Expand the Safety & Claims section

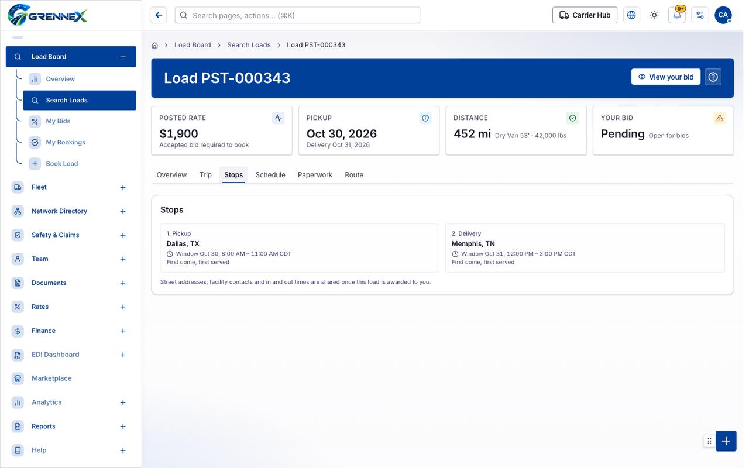(123, 235)
